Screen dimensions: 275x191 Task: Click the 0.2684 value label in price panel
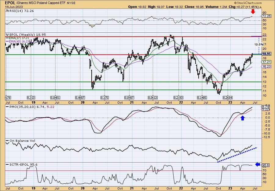[227, 97]
